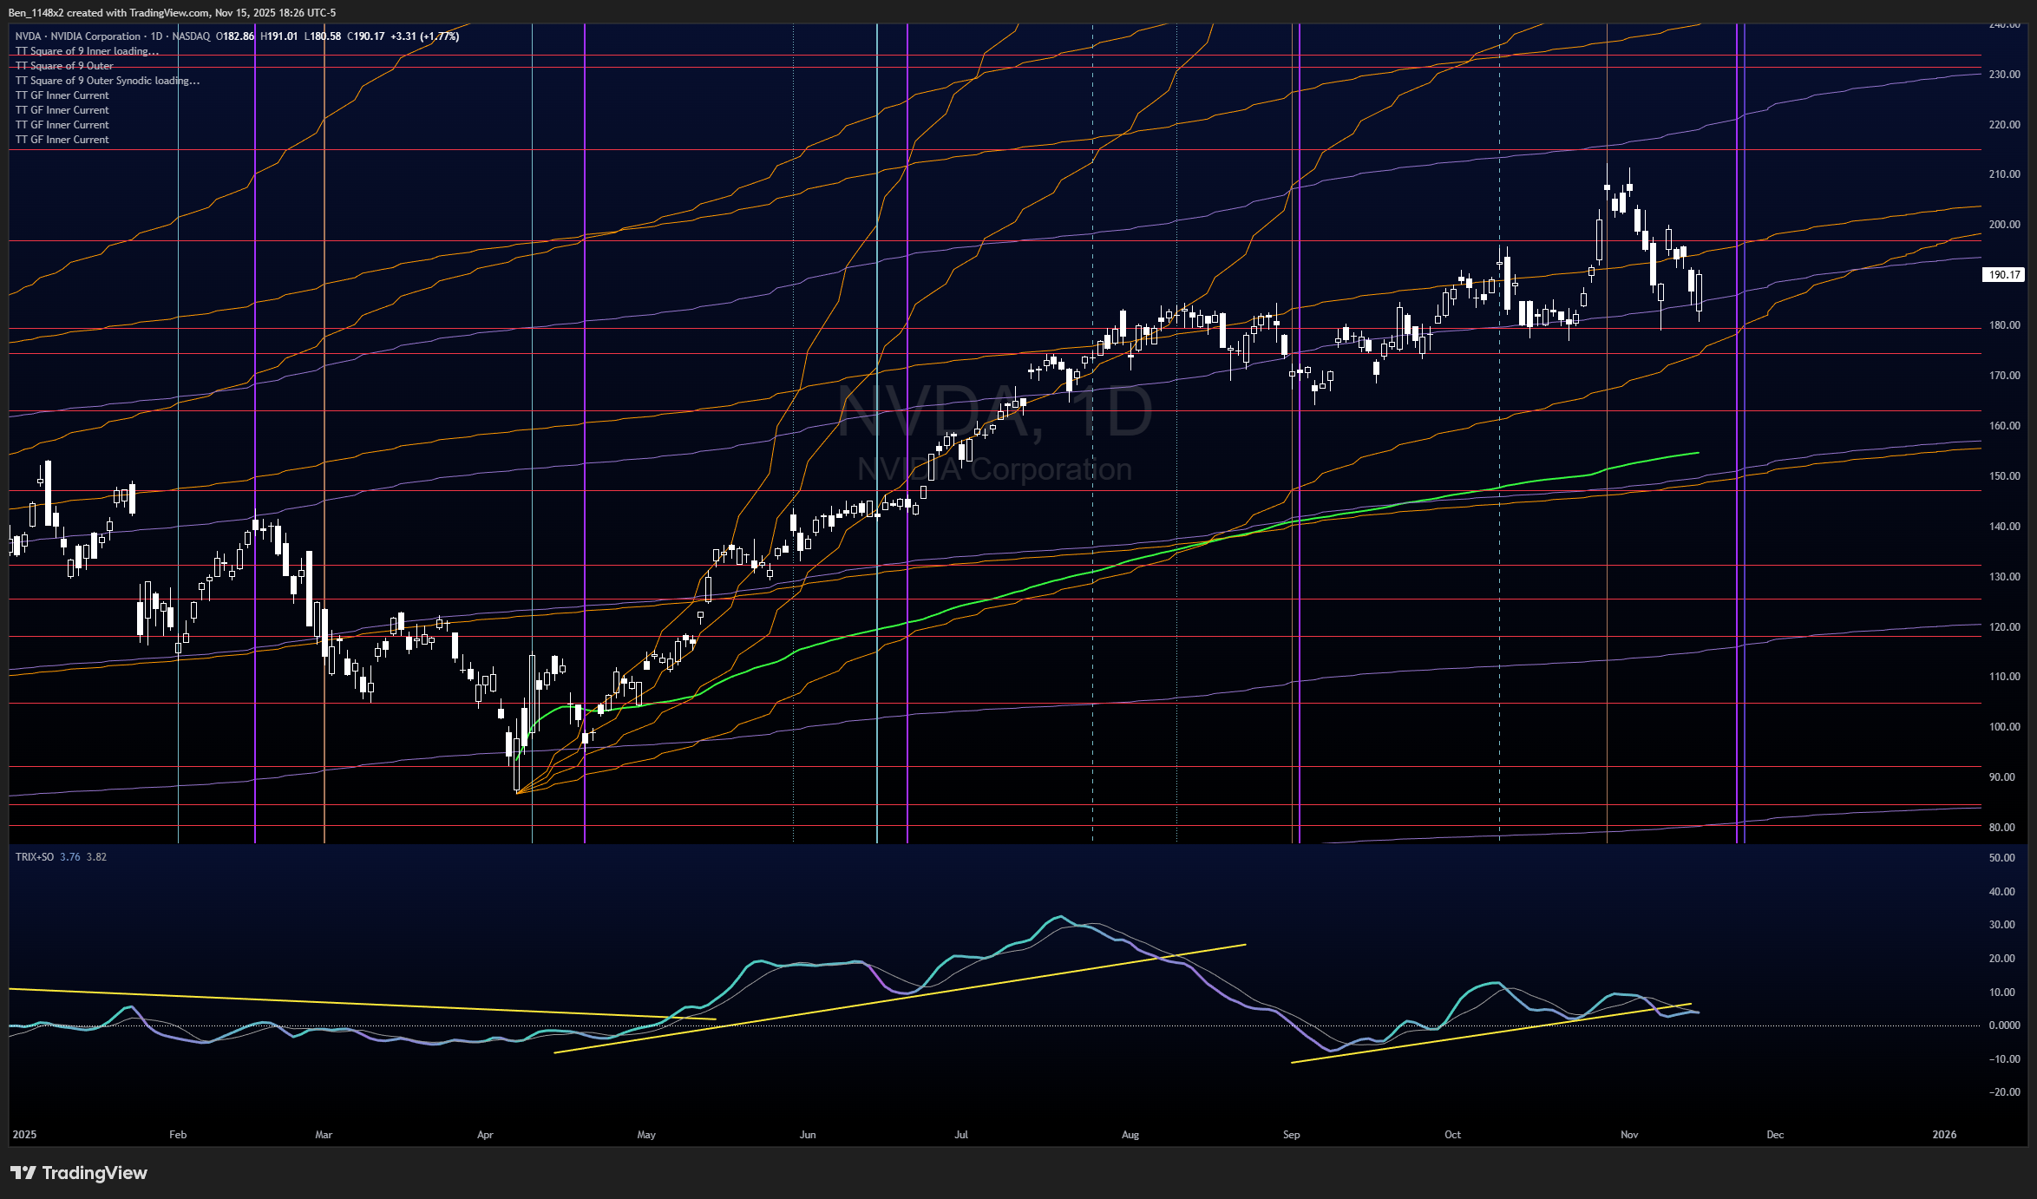The height and width of the screenshot is (1199, 2037).
Task: Click the 190.17 current price tag
Action: 2003,275
